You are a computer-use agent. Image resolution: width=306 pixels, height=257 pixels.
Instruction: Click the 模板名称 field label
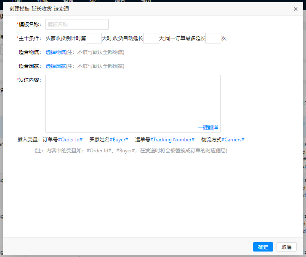click(29, 24)
